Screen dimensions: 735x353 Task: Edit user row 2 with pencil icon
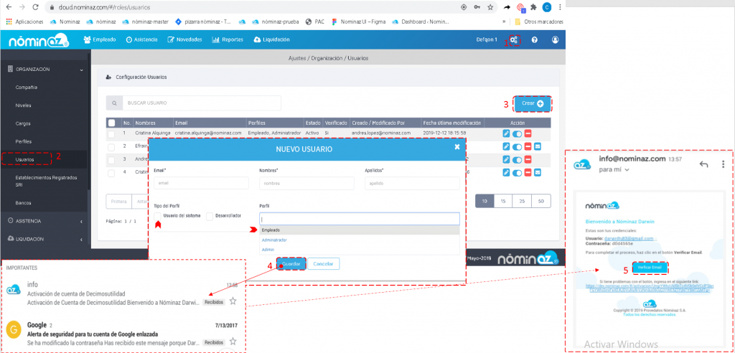coord(506,147)
